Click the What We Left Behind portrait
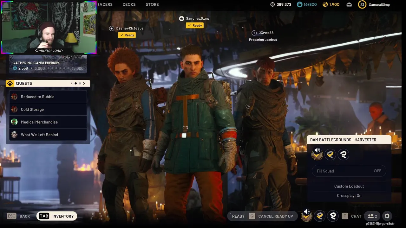Screen dimensions: 406x228 14,135
